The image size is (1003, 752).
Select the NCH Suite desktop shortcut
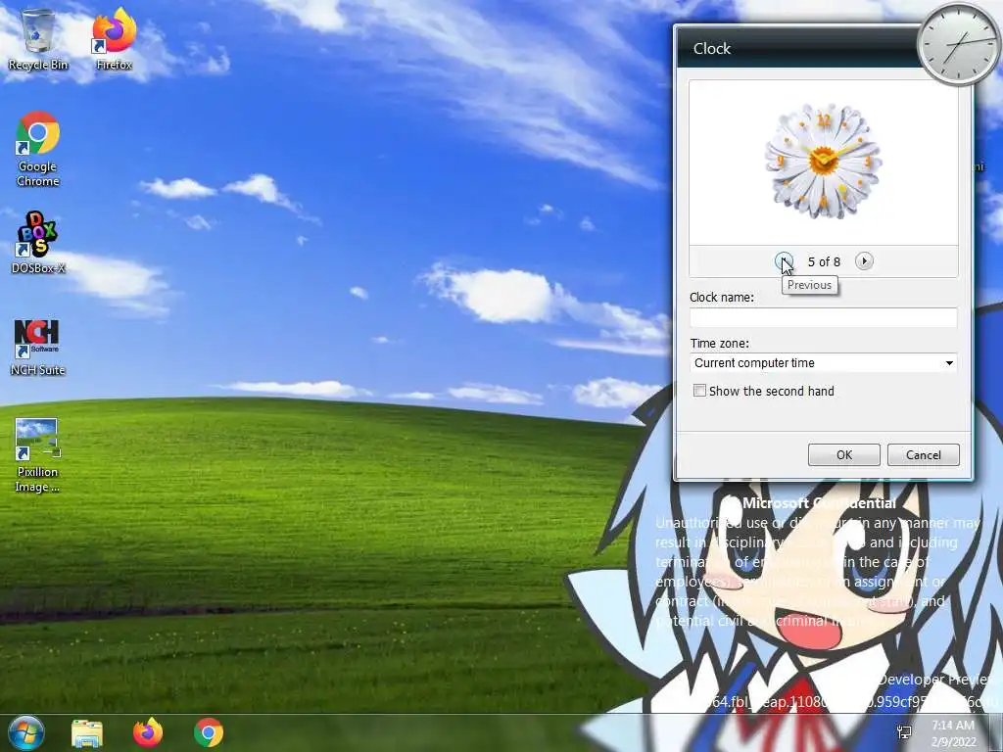click(38, 348)
